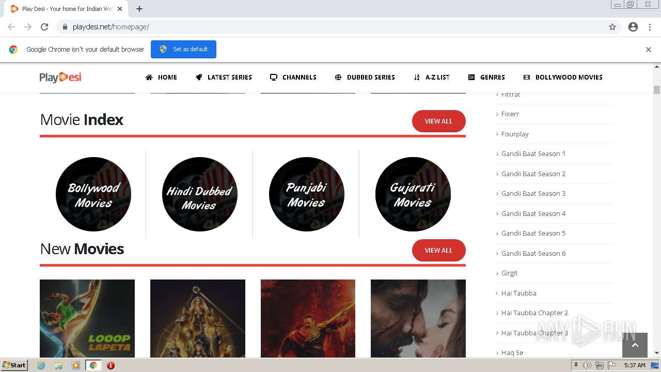The height and width of the screenshot is (372, 661).
Task: Dismiss the default browser notification bar
Action: tap(649, 50)
